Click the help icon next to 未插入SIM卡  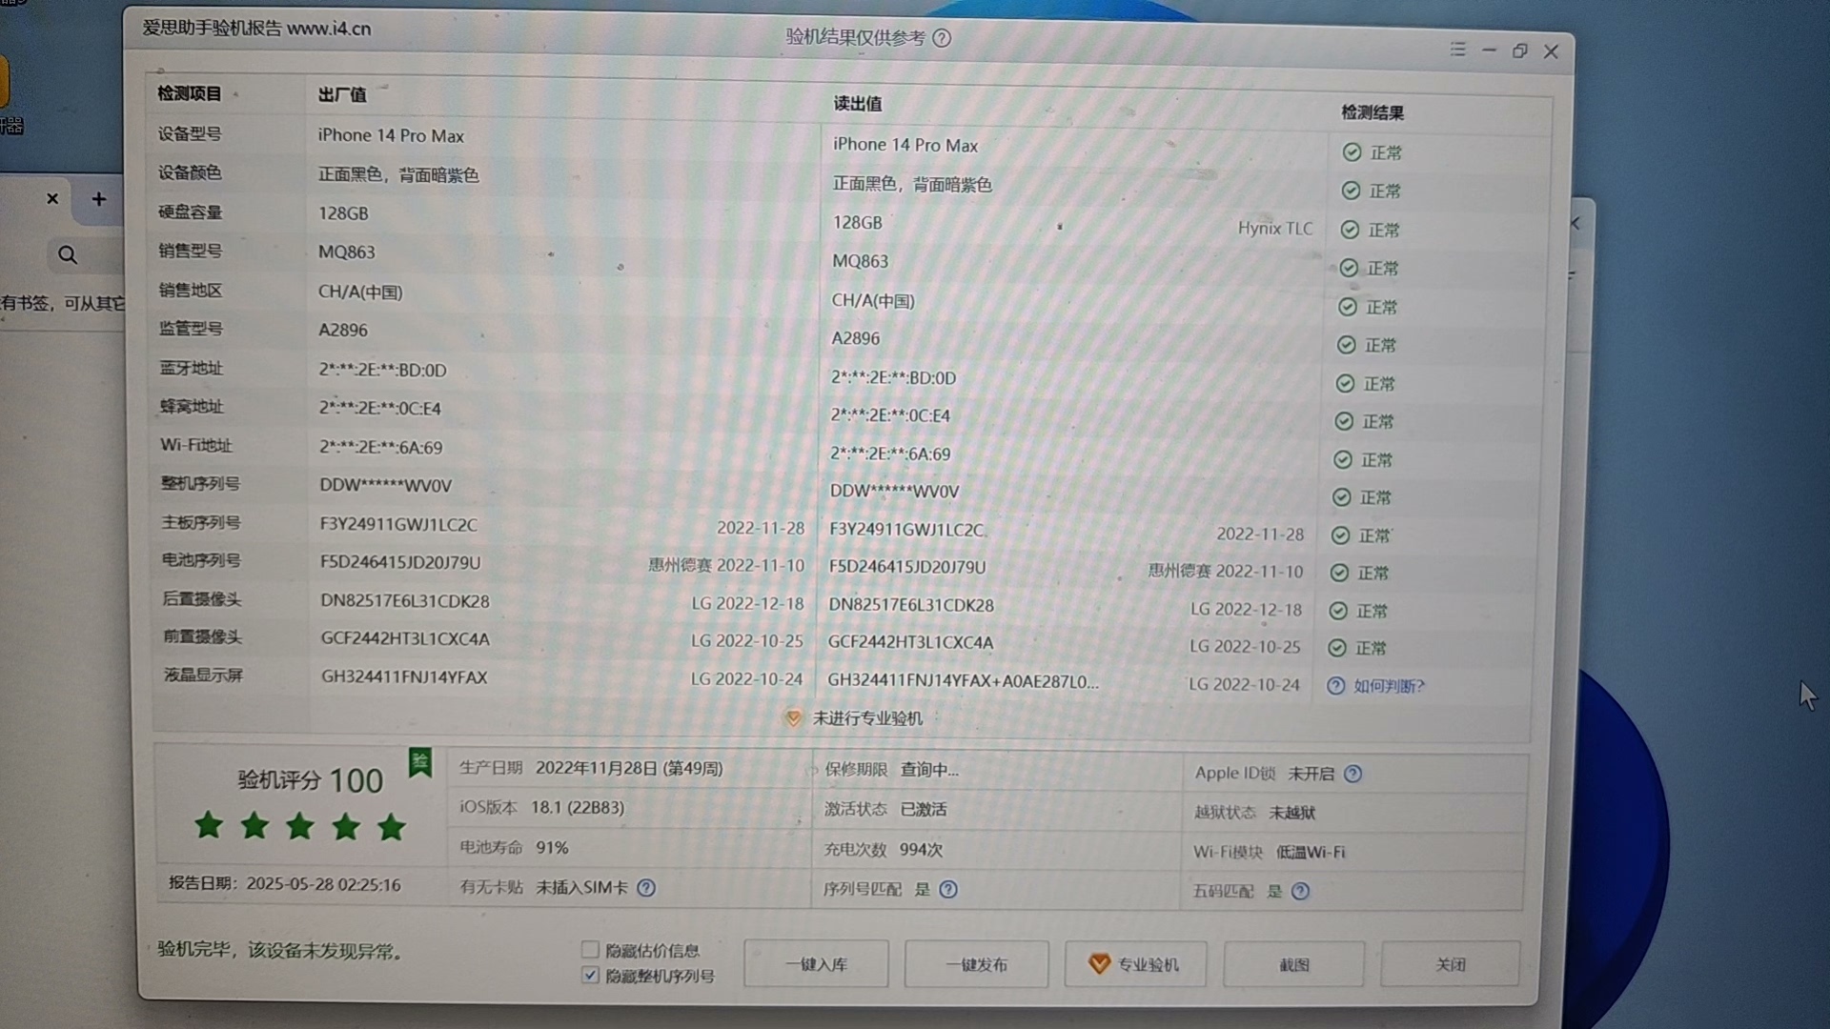point(646,888)
